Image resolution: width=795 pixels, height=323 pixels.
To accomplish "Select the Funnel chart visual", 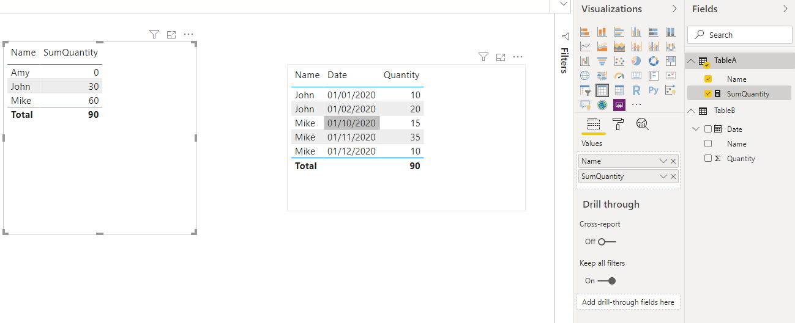I will coord(602,61).
